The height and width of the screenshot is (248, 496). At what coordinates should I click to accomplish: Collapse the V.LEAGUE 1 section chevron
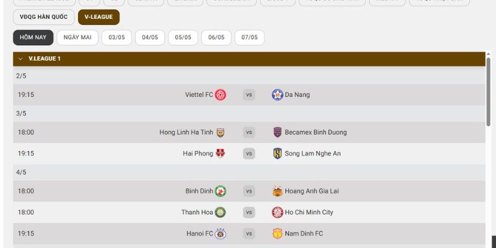(20, 59)
